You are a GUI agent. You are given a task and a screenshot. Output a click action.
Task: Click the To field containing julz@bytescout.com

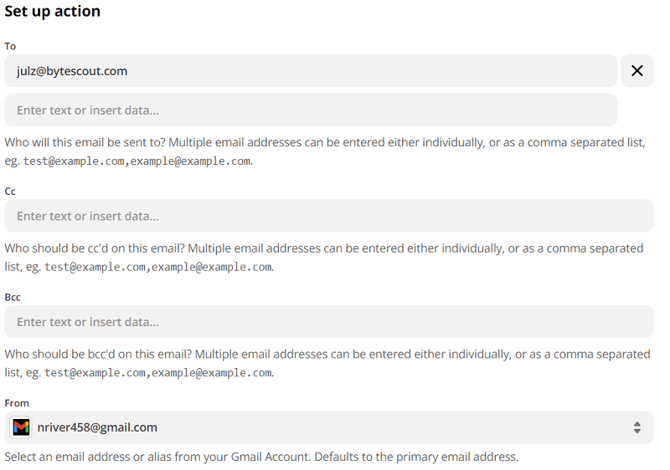click(x=310, y=71)
